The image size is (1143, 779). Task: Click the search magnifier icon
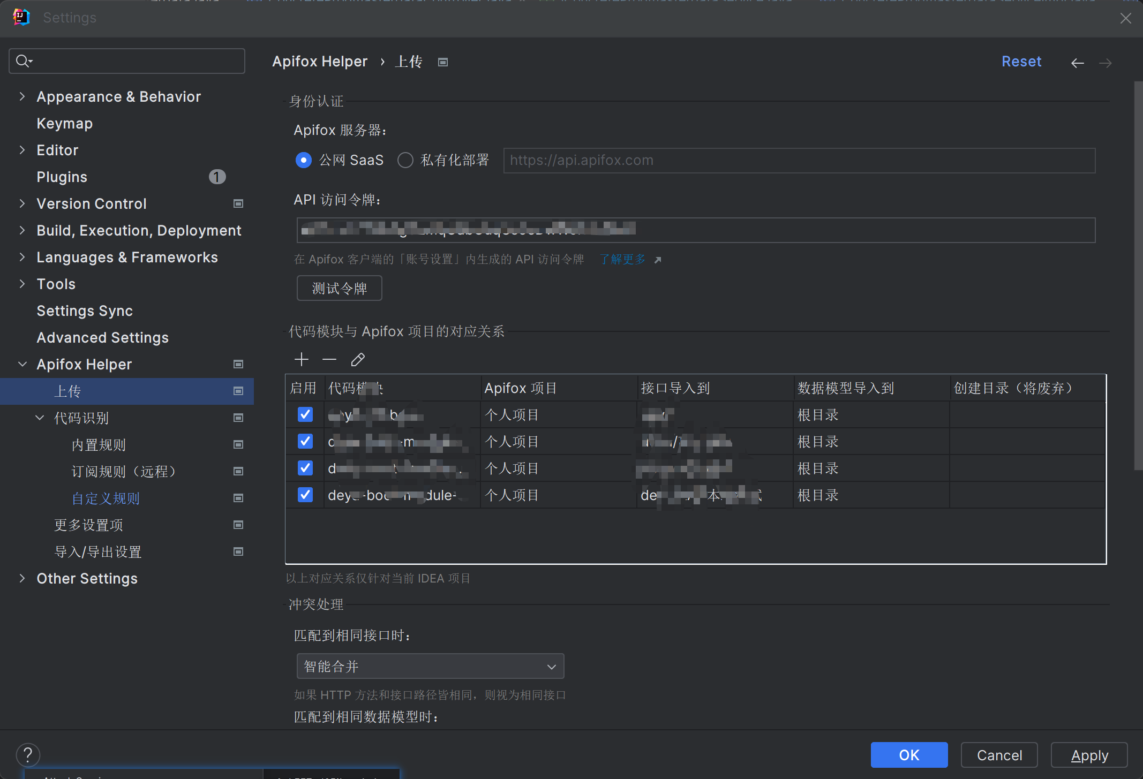[23, 61]
